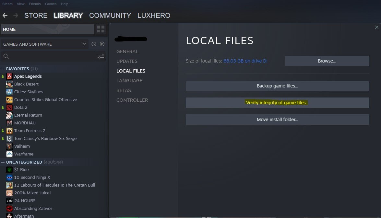The image size is (381, 218).
Task: Click Verify integrity of game files
Action: (x=277, y=103)
